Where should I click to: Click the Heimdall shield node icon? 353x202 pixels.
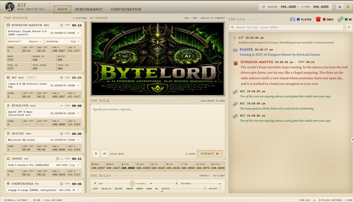coord(132,183)
